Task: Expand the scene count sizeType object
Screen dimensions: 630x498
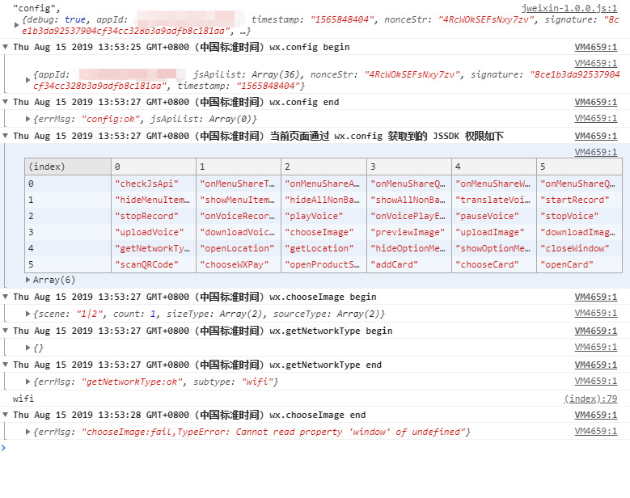Action: click(x=27, y=314)
